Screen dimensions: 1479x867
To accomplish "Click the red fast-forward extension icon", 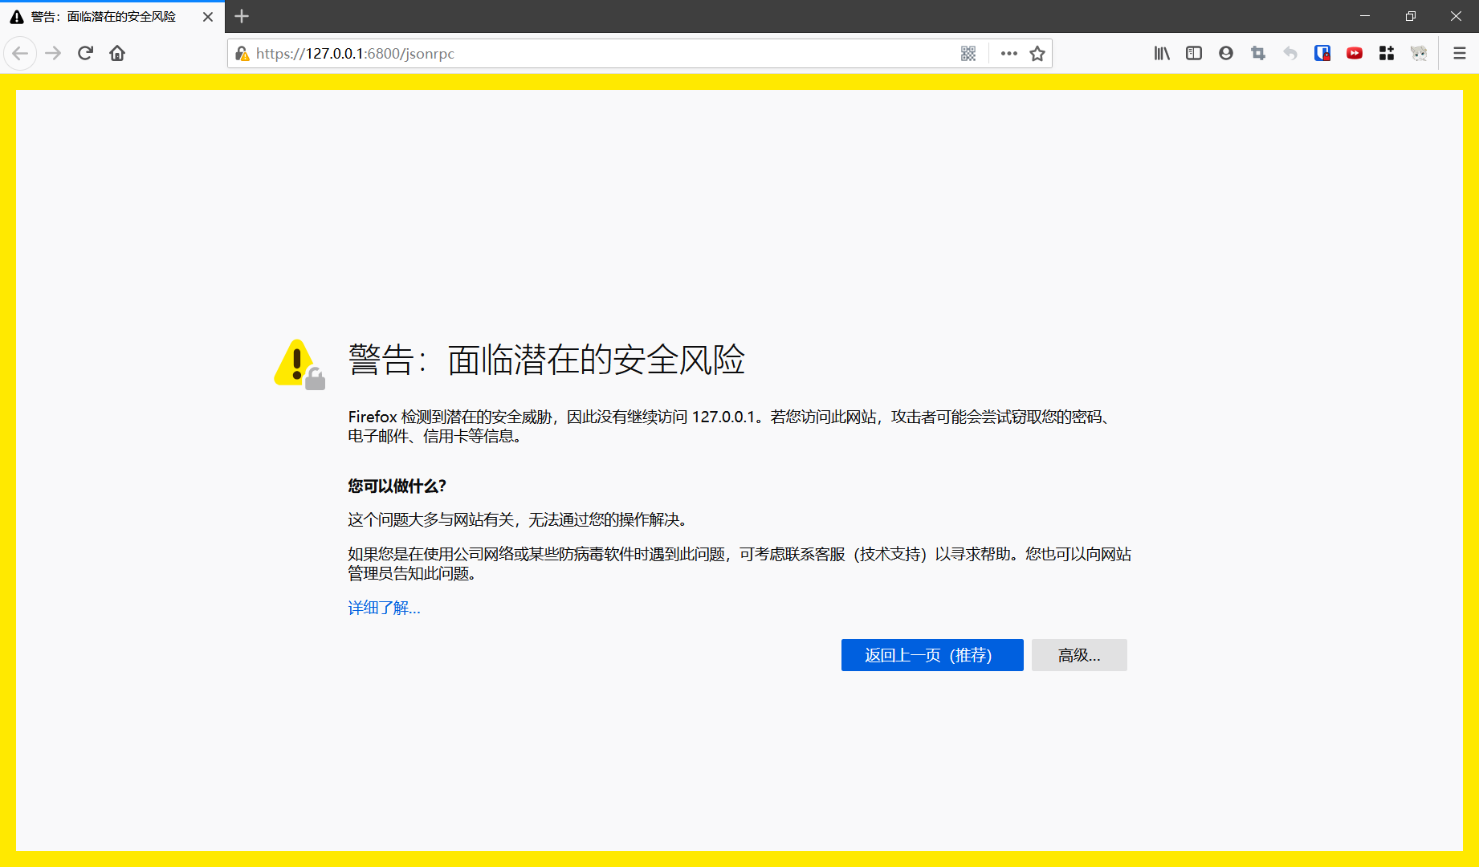I will (x=1355, y=53).
